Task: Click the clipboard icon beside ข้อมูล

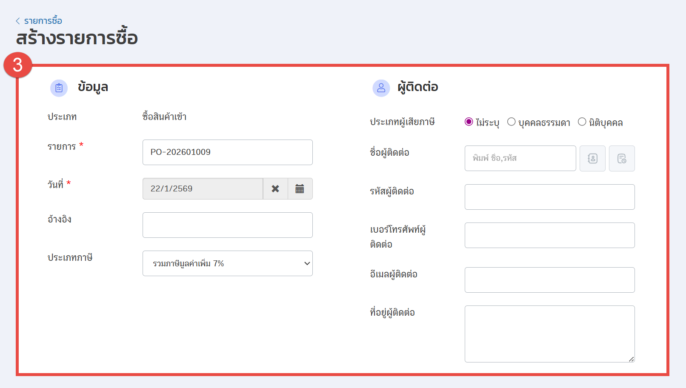Action: coord(59,88)
